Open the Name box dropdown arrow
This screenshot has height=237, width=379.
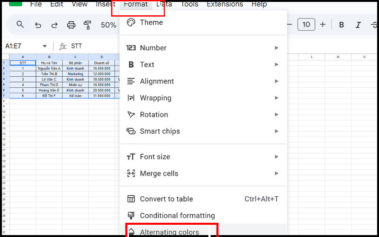(45, 46)
